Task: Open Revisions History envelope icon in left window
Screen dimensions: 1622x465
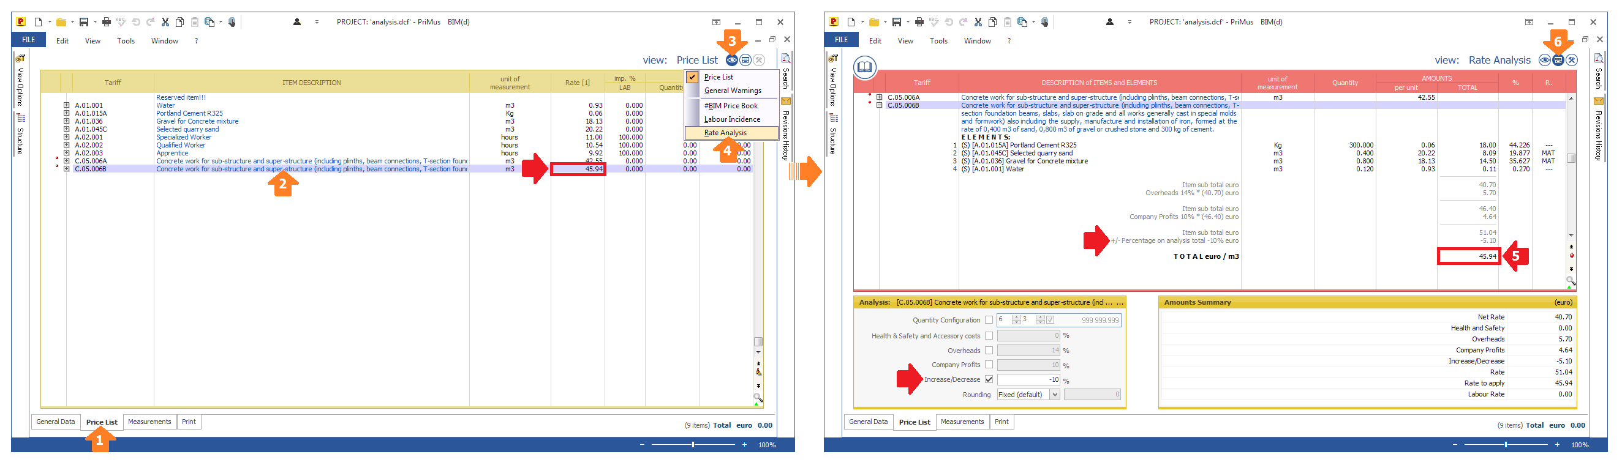Action: click(x=786, y=101)
